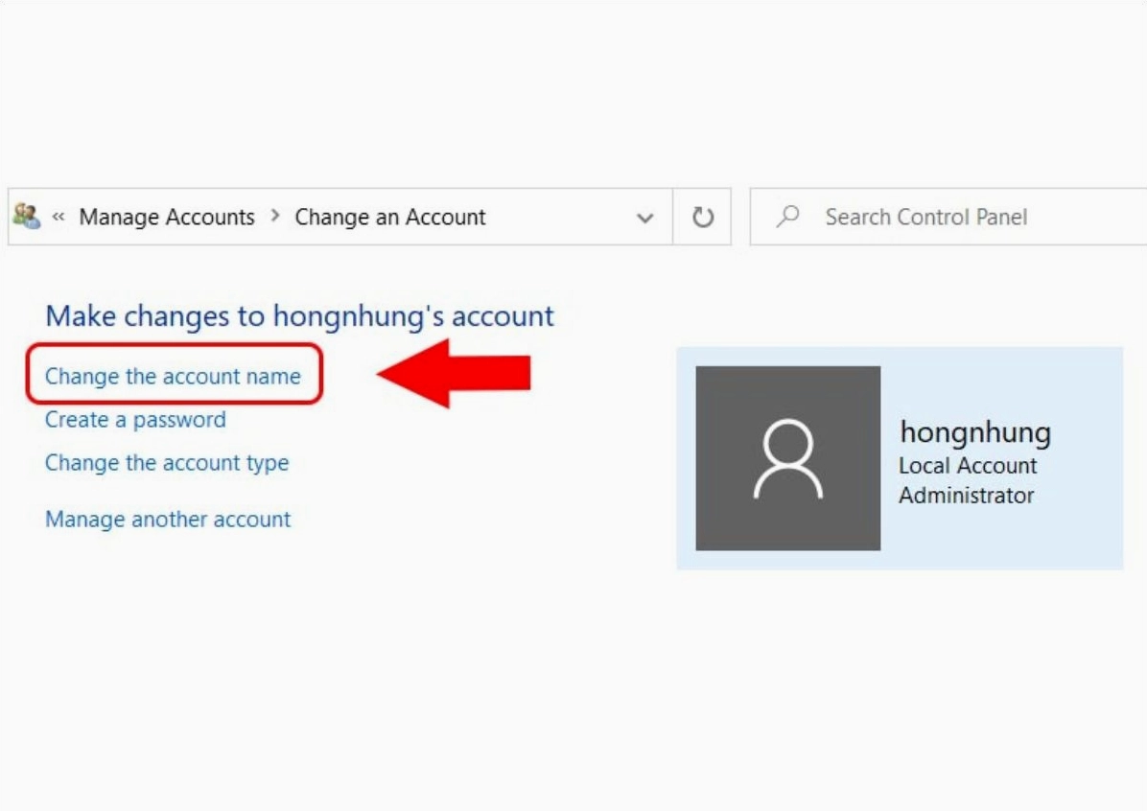Click the hongnhung username text
Screen dimensions: 1147x811
pyautogui.click(x=974, y=431)
